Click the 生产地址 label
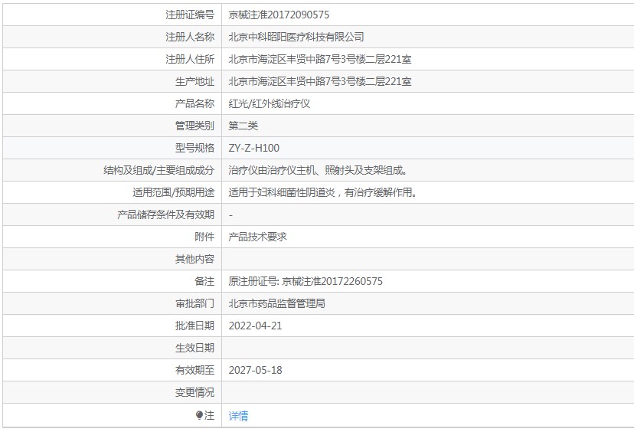Viewport: 634px width, 432px height. pyautogui.click(x=194, y=82)
